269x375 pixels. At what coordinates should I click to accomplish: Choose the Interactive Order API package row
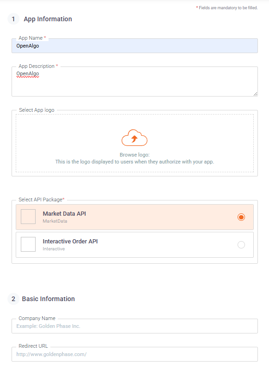point(135,245)
